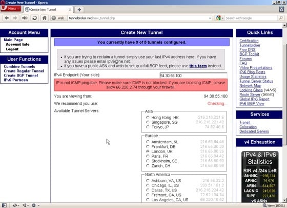
Task: Follow the 'this form' BGP link
Action: [x=198, y=66]
